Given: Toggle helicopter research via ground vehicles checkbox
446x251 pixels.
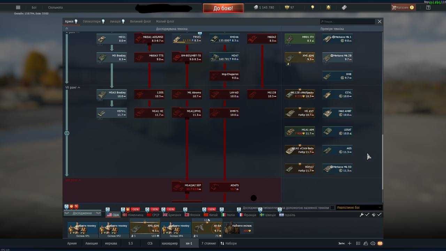Looking at the screenshot, I should 332,207.
